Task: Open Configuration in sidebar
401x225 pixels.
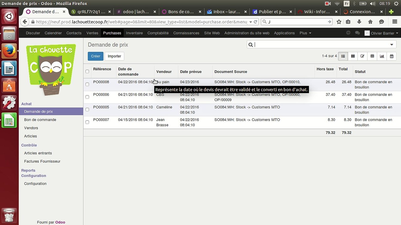Action: coord(35,183)
